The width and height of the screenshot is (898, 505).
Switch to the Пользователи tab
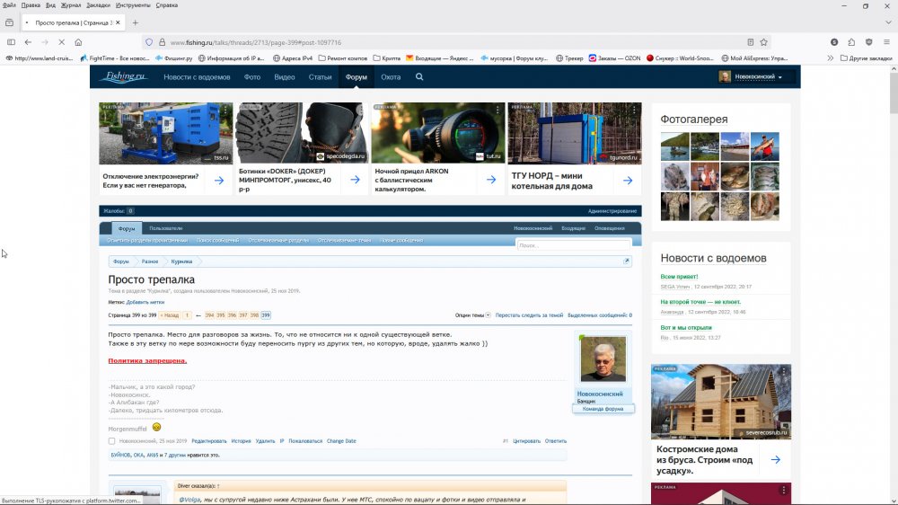[x=165, y=229]
